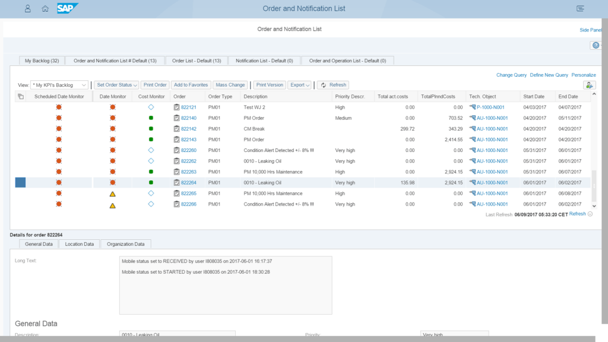Open the user profile icon
The image size is (608, 342).
[27, 8]
